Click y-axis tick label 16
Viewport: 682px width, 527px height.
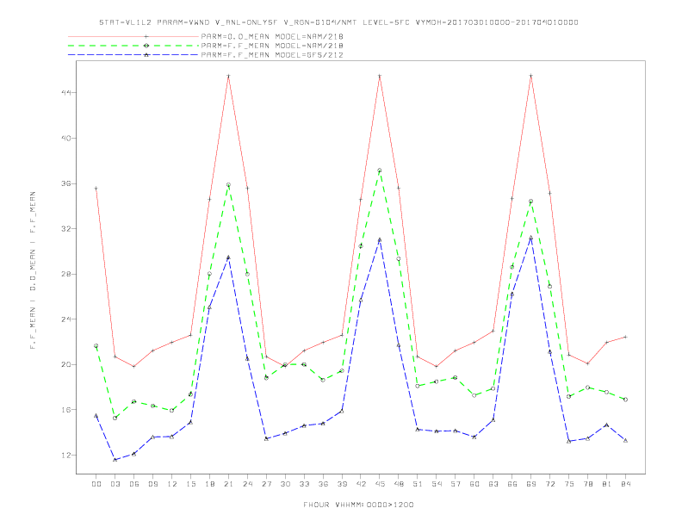[66, 410]
